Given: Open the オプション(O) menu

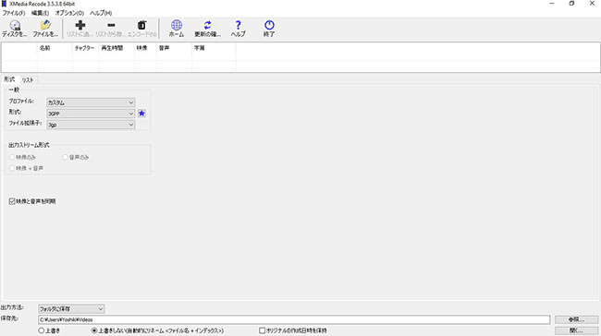Looking at the screenshot, I should (x=69, y=13).
